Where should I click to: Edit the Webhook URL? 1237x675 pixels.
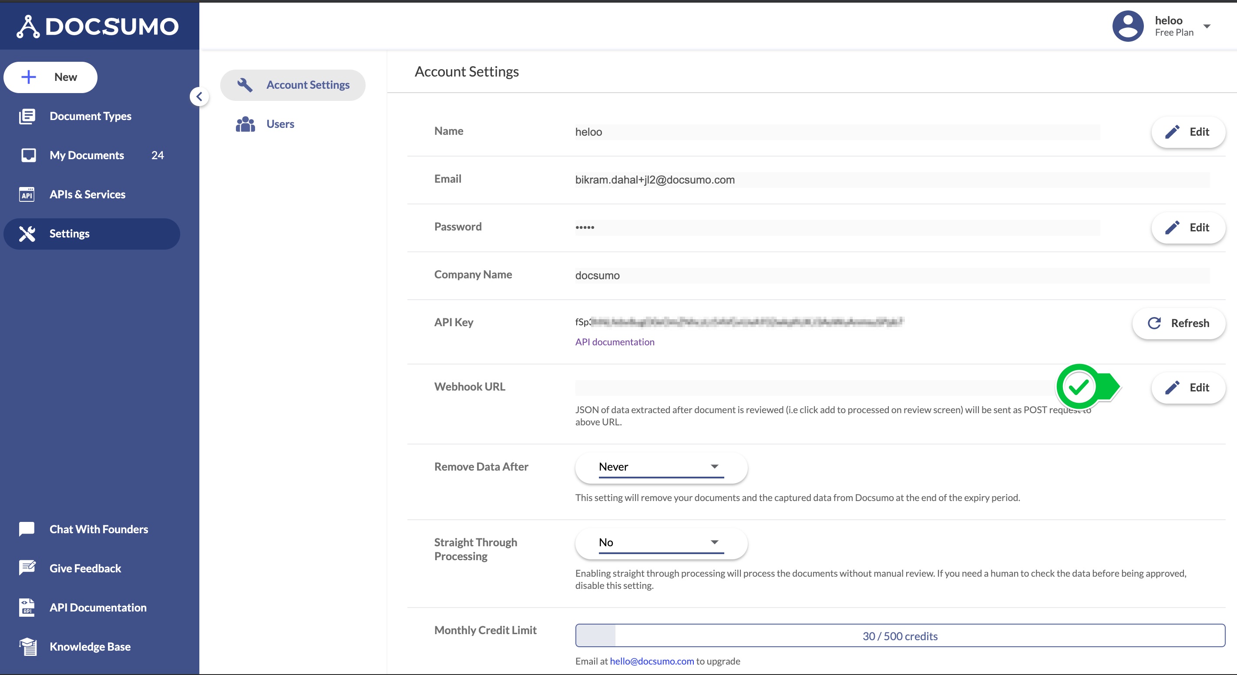[1188, 388]
